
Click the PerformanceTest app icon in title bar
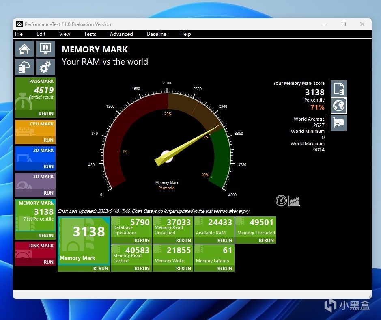point(19,24)
